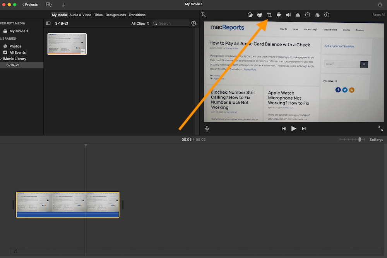Screen dimensions: 387x258
Task: Click the import media down arrow
Action: click(64, 4)
